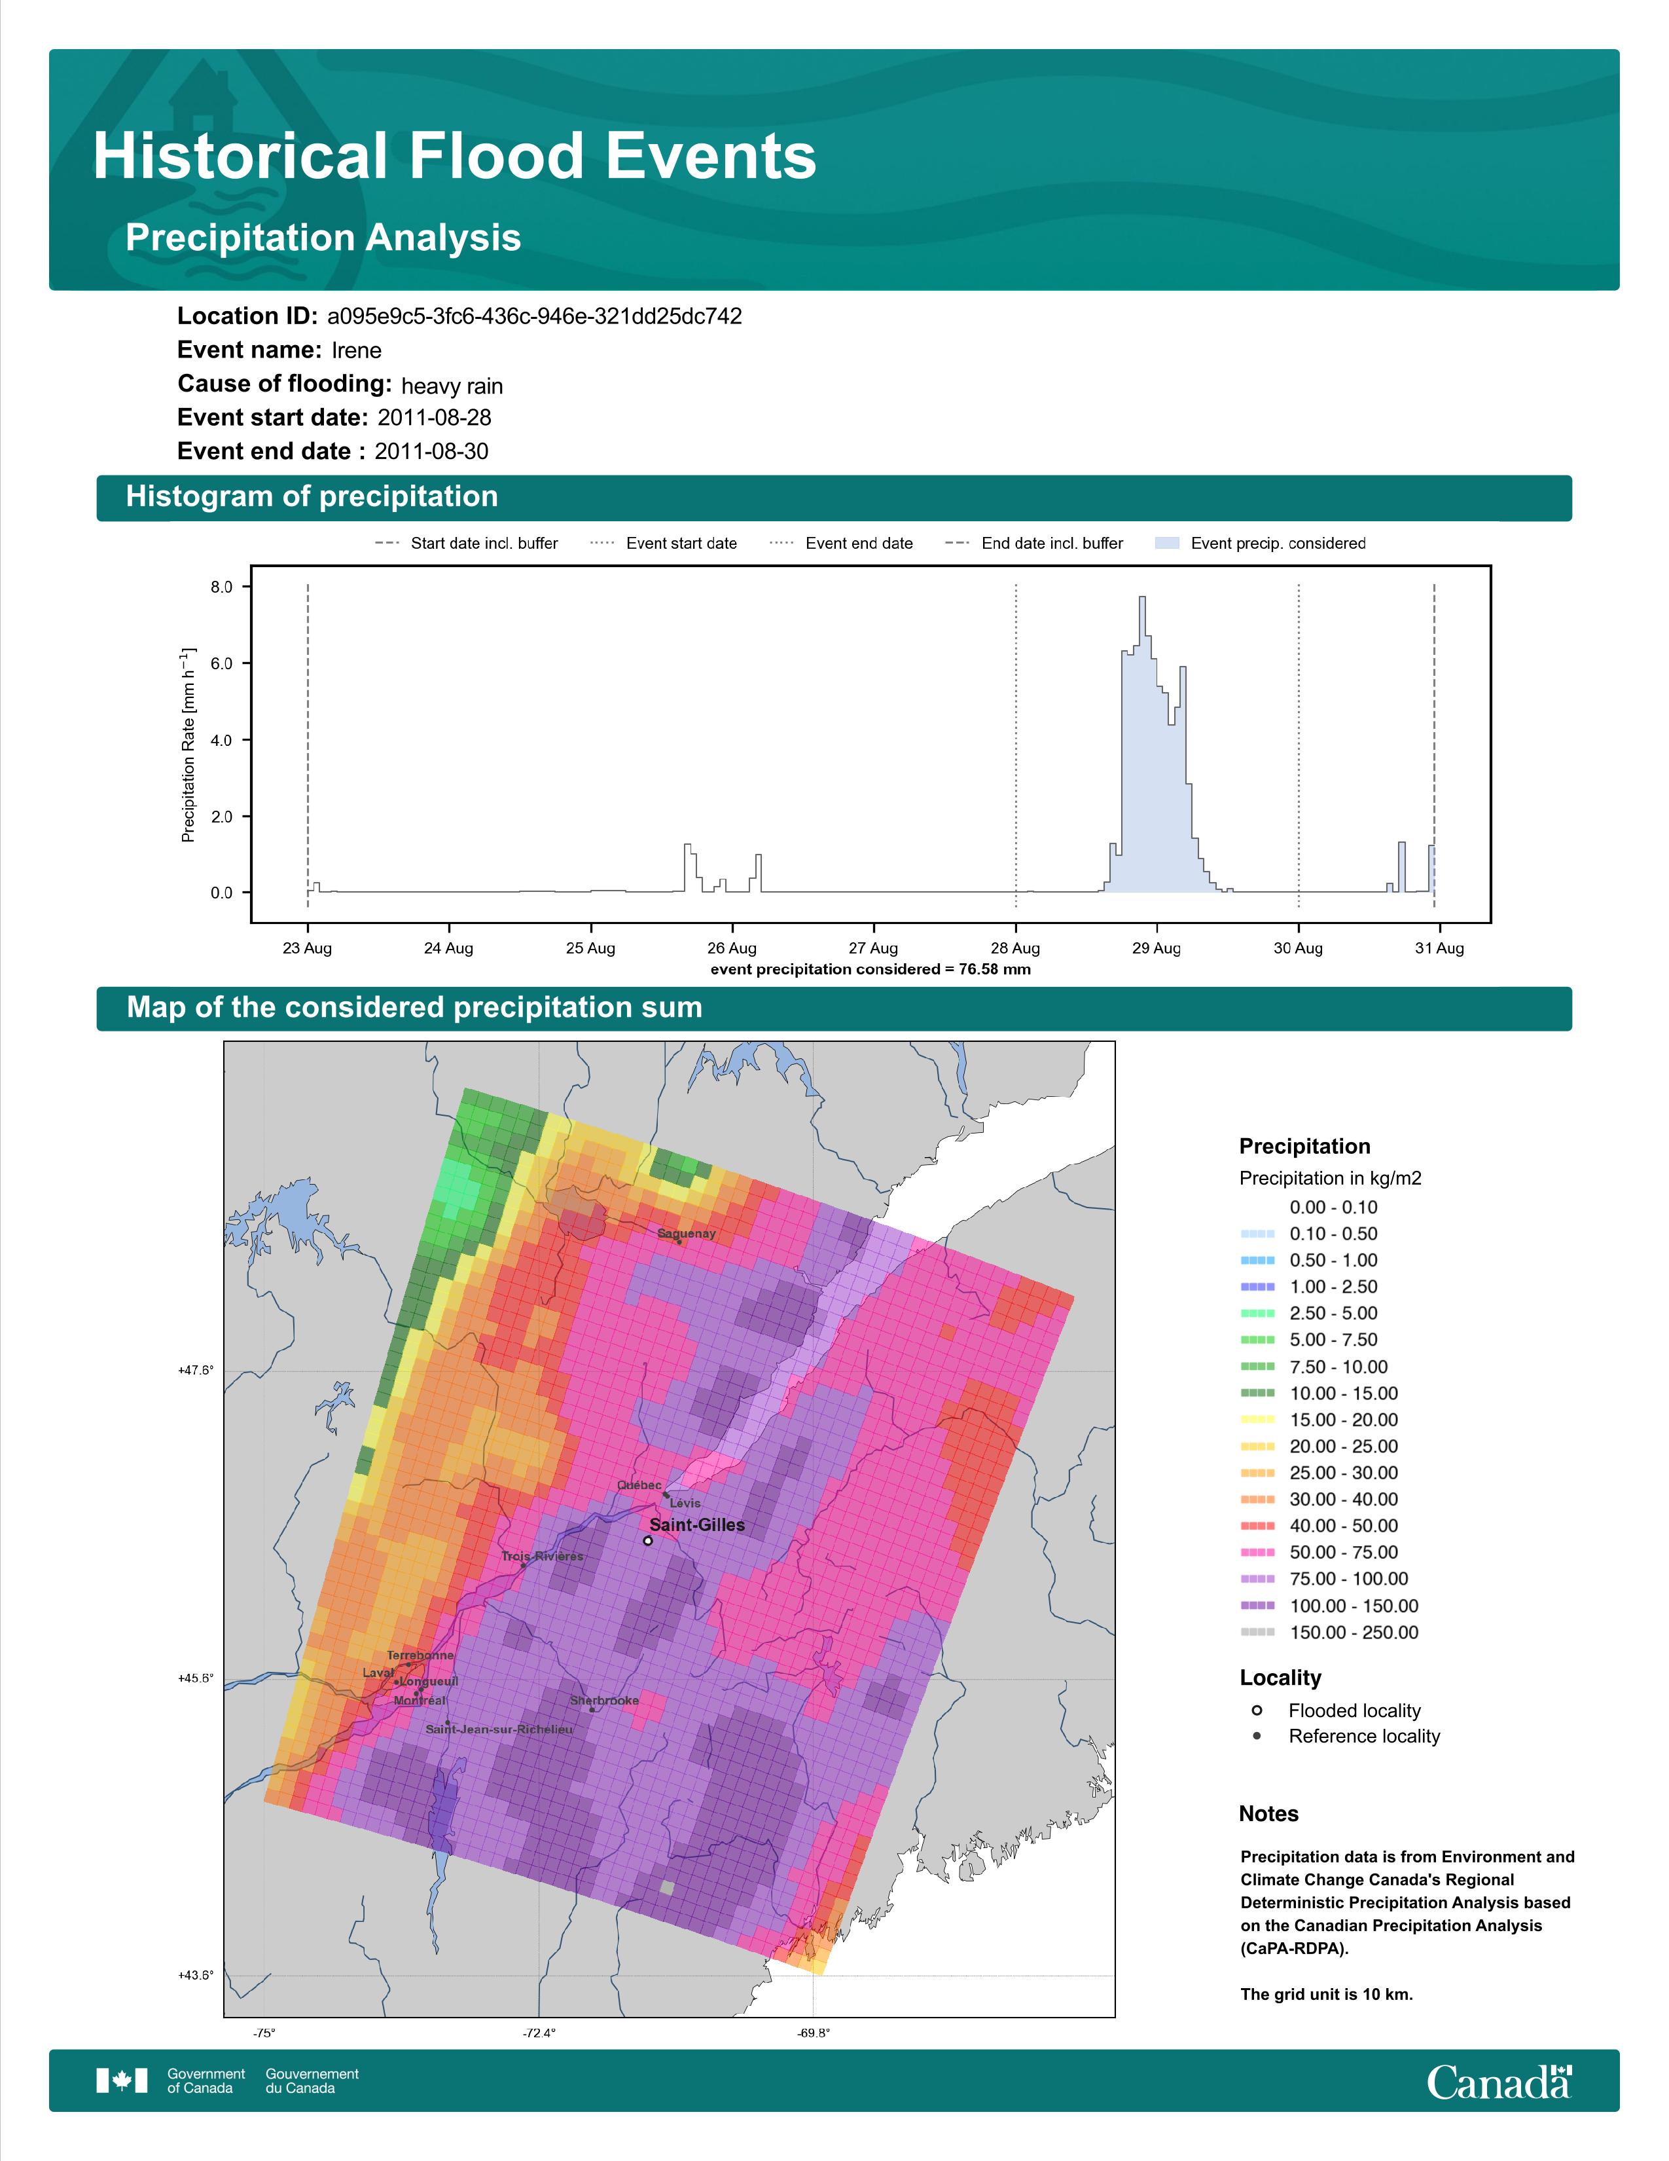Viewport: 1669px width, 2161px height.
Task: Click the Histogram of precipitation section header
Action: pyautogui.click(x=312, y=497)
